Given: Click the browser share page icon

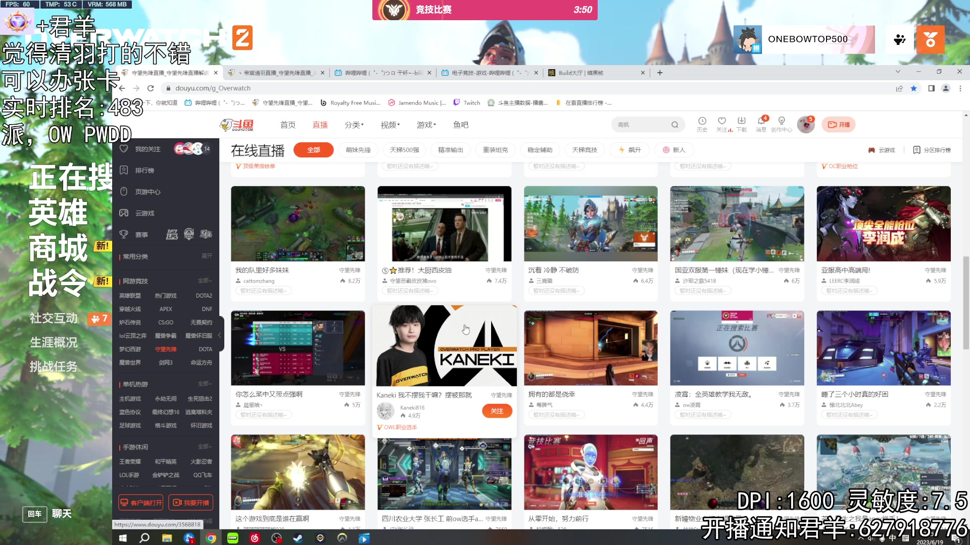Looking at the screenshot, I should pyautogui.click(x=899, y=88).
